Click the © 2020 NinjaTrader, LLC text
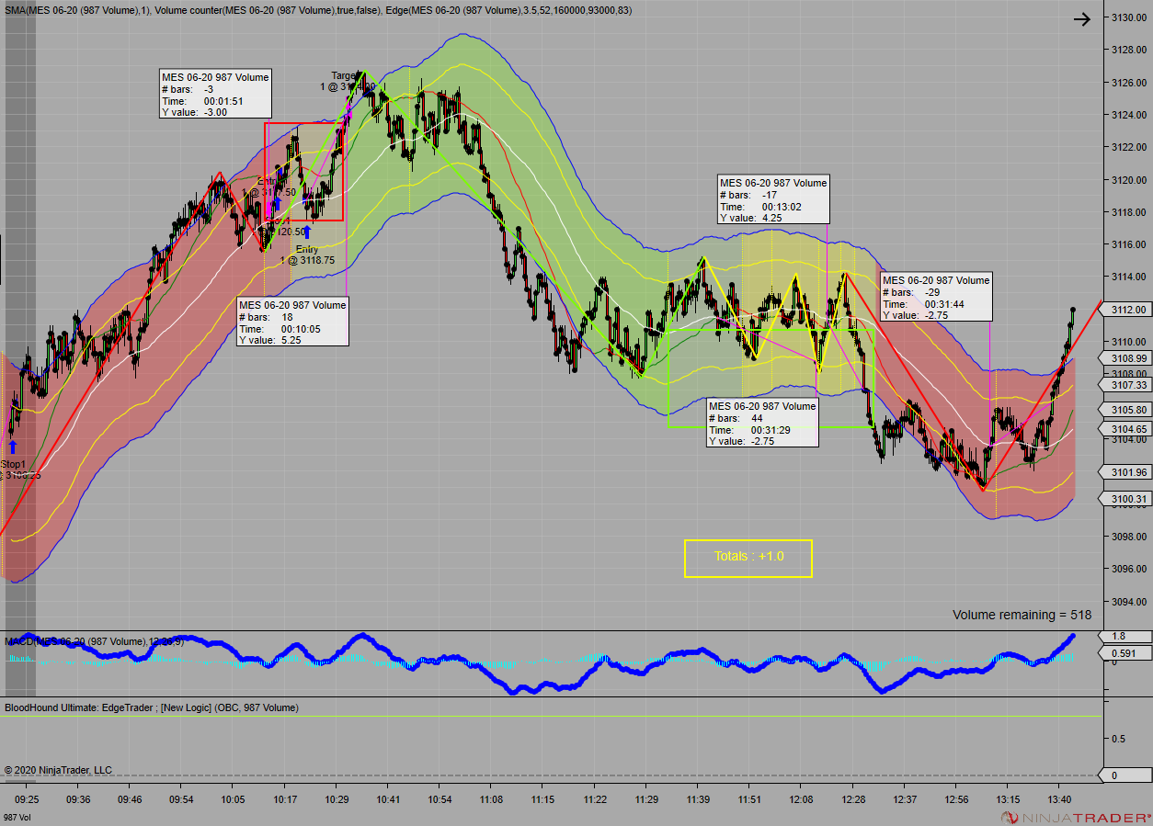The height and width of the screenshot is (826, 1153). (x=58, y=770)
